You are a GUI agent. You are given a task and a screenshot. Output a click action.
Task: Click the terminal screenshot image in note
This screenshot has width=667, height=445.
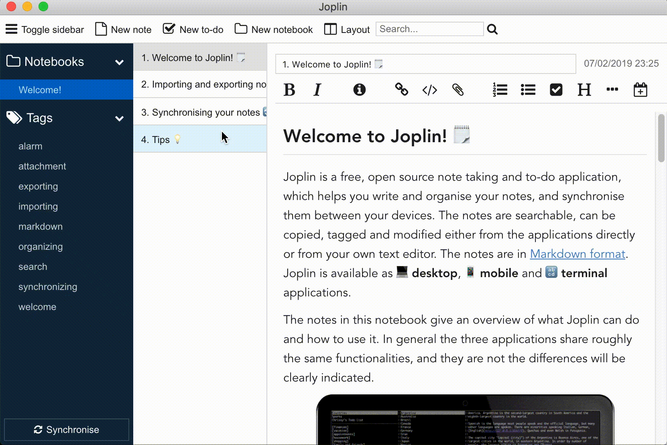(465, 420)
